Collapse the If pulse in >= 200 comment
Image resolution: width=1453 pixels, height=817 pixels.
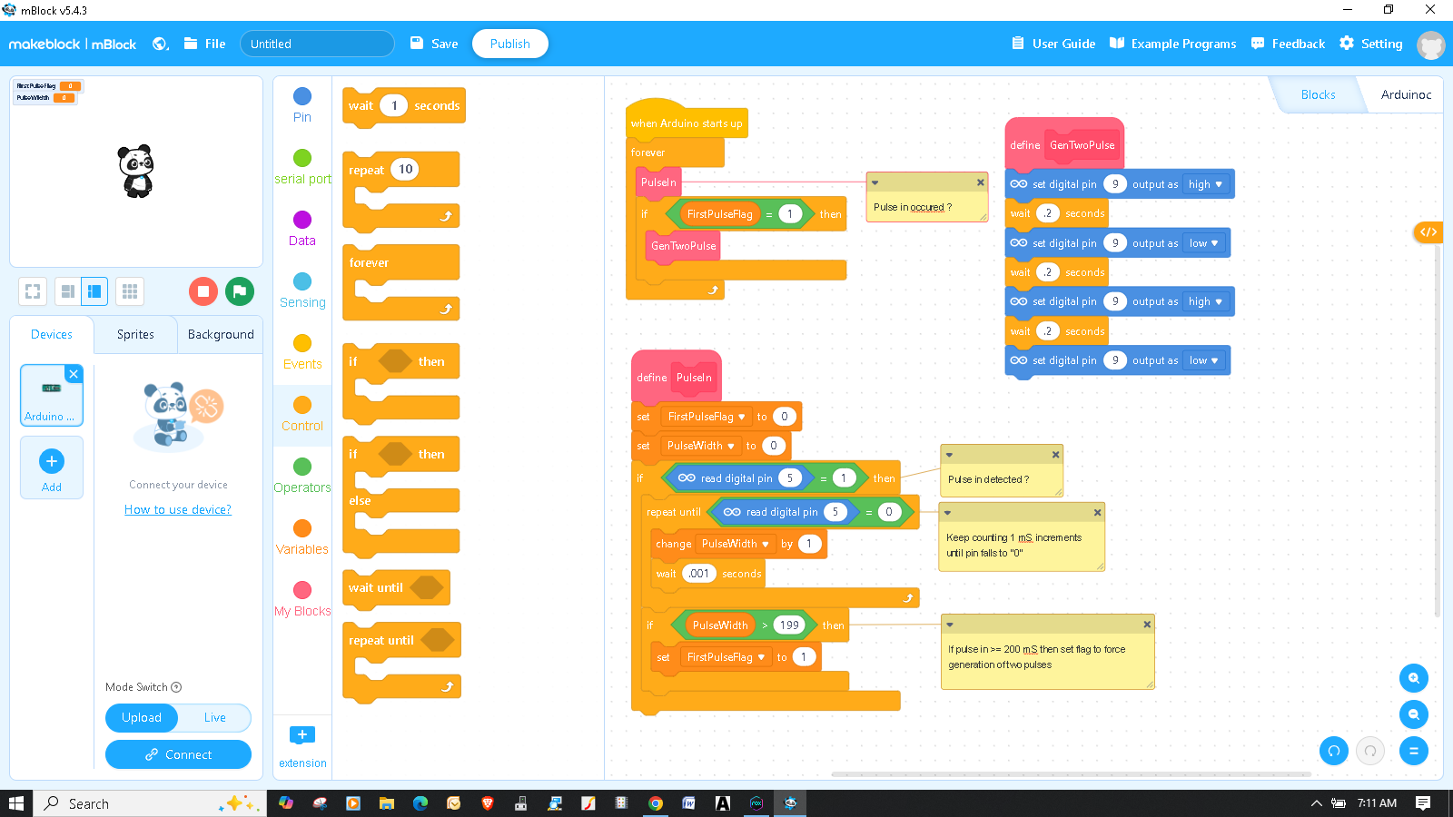(x=949, y=625)
